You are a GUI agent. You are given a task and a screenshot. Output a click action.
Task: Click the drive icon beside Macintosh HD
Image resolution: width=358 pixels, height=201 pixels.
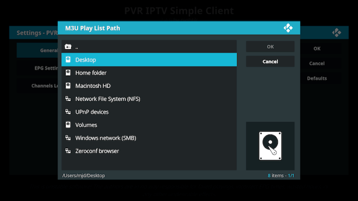(68, 86)
